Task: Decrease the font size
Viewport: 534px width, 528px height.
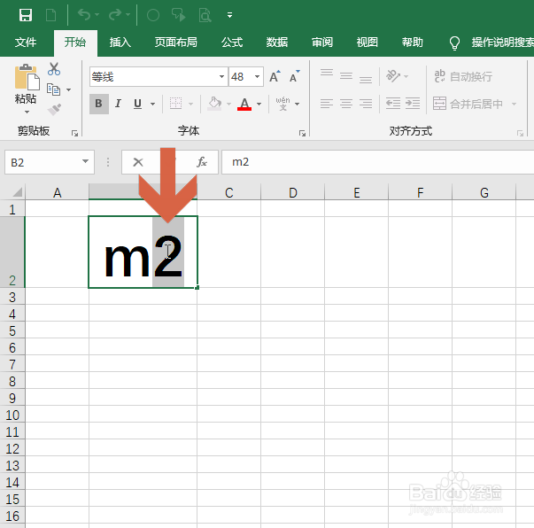Action: tap(295, 76)
